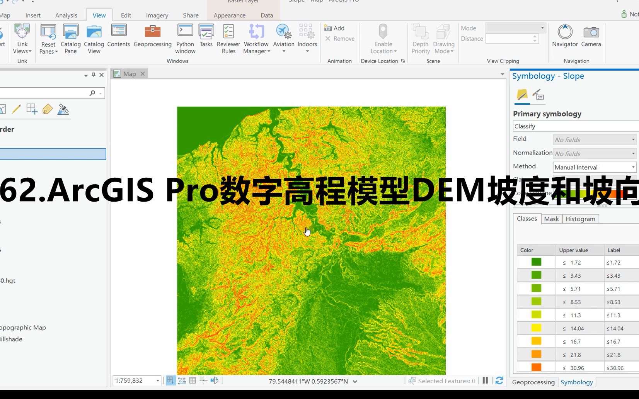639x399 pixels.
Task: Refresh the map view
Action: (499, 381)
